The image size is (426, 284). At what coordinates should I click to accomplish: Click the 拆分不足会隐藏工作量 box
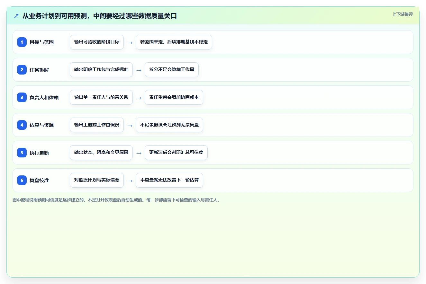[x=172, y=70]
